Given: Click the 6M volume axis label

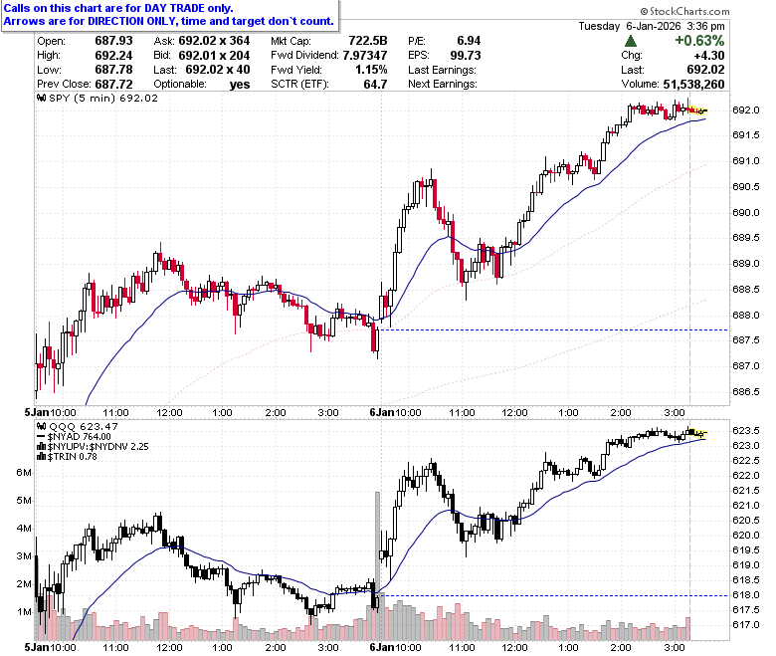Looking at the screenshot, I should coord(24,472).
